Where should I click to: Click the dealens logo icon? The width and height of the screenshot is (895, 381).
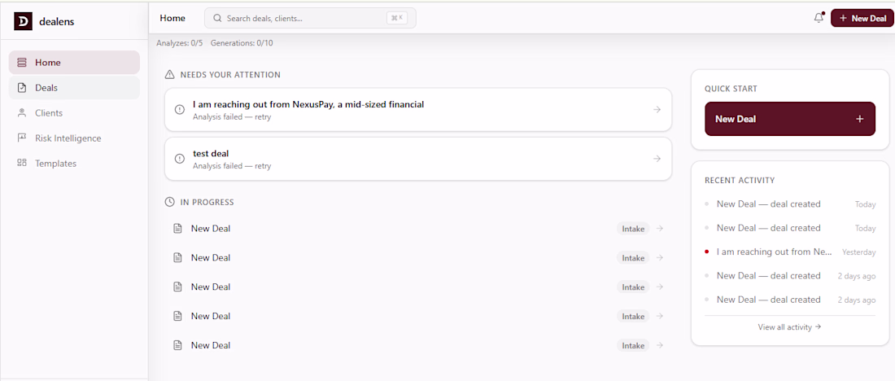pos(23,22)
